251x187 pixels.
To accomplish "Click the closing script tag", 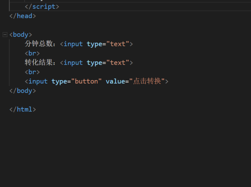I will click(42, 7).
